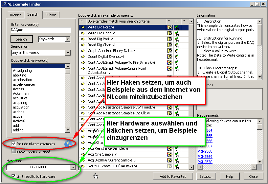Click the keyword list scrollbar up arrow
Viewport: 268px width, 184px height.
68,66
